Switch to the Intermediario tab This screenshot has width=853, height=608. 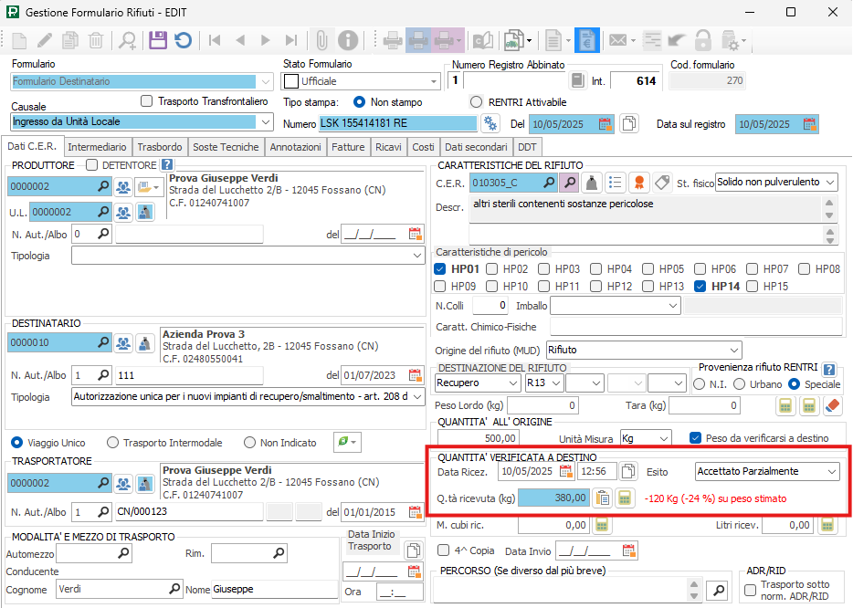97,147
